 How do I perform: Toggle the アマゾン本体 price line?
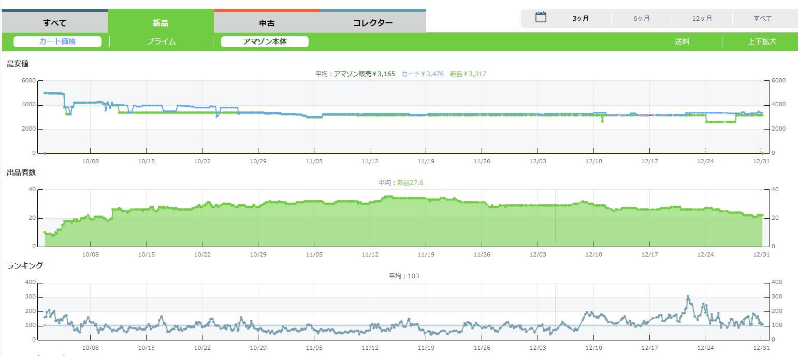point(265,41)
